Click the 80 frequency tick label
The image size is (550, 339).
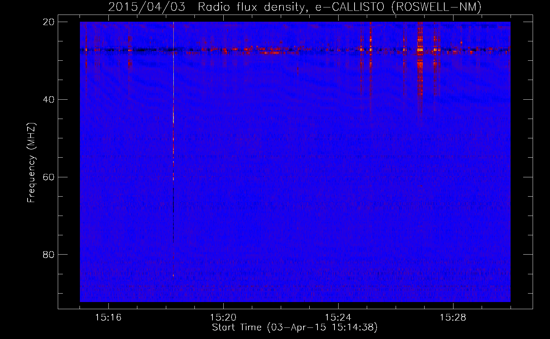click(x=49, y=255)
